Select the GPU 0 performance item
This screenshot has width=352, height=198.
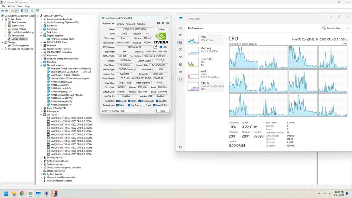205,86
